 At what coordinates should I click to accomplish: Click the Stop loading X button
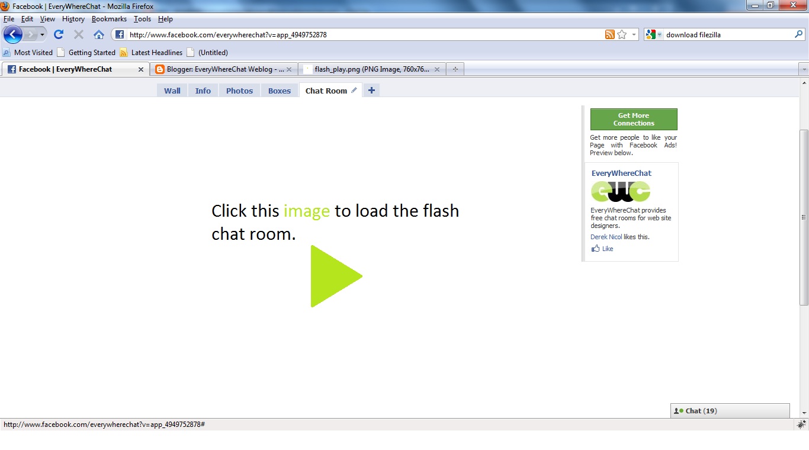(x=79, y=34)
